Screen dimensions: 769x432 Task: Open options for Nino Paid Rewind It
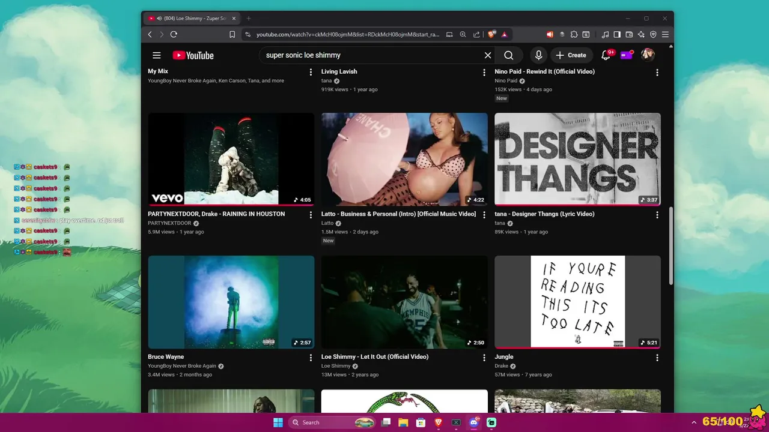point(657,72)
